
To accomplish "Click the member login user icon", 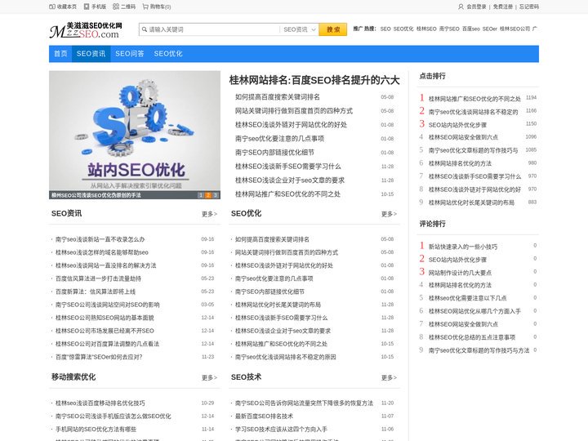I will pyautogui.click(x=461, y=7).
